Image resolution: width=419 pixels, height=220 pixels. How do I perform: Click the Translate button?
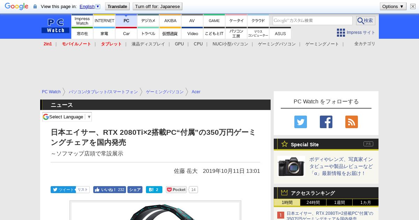(x=117, y=6)
